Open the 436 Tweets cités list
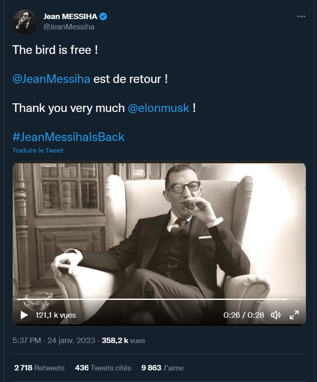Screen dimensions: 317x382 103,368
